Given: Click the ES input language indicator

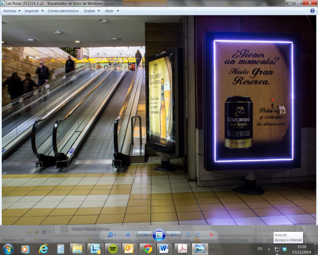Looking at the screenshot, I should (260, 249).
